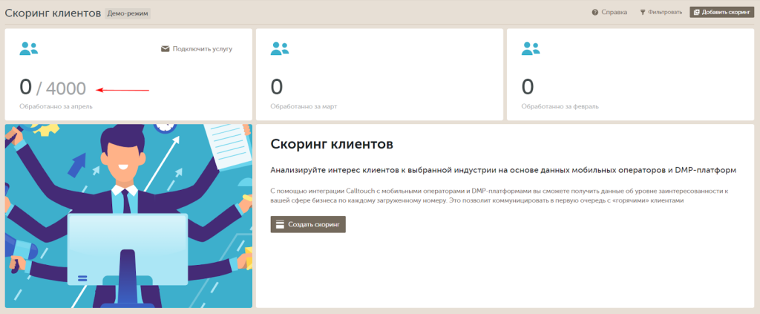Open the Справка help link

pyautogui.click(x=609, y=12)
